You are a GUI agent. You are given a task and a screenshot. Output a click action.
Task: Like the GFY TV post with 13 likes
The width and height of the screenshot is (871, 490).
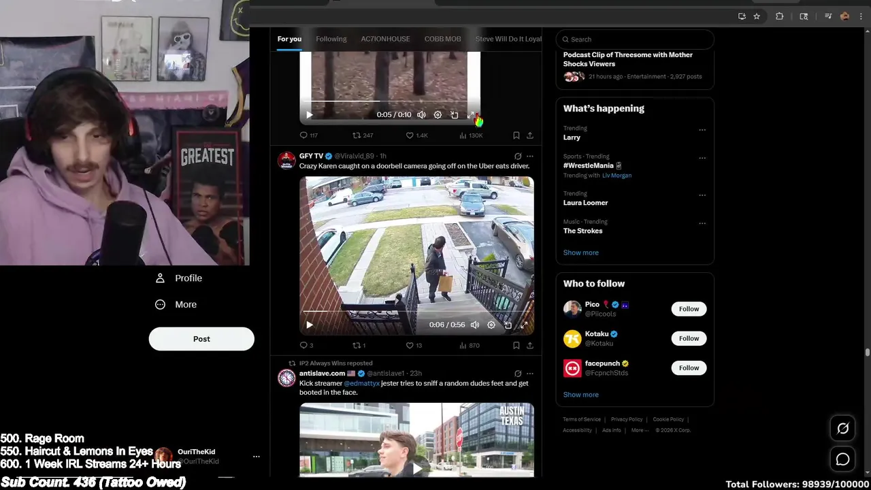[414, 345]
